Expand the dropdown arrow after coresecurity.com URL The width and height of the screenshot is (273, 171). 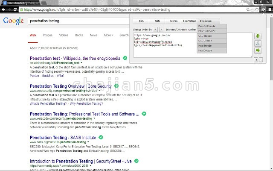[x=99, y=91]
